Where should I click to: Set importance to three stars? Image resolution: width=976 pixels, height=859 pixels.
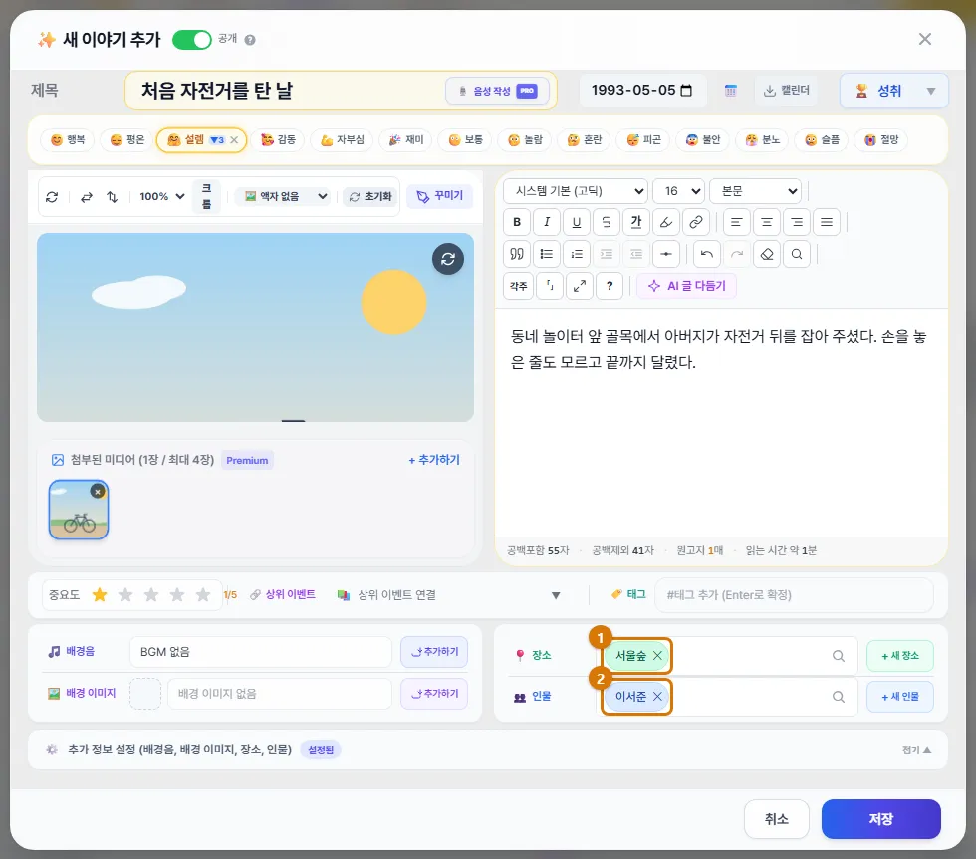pyautogui.click(x=151, y=595)
